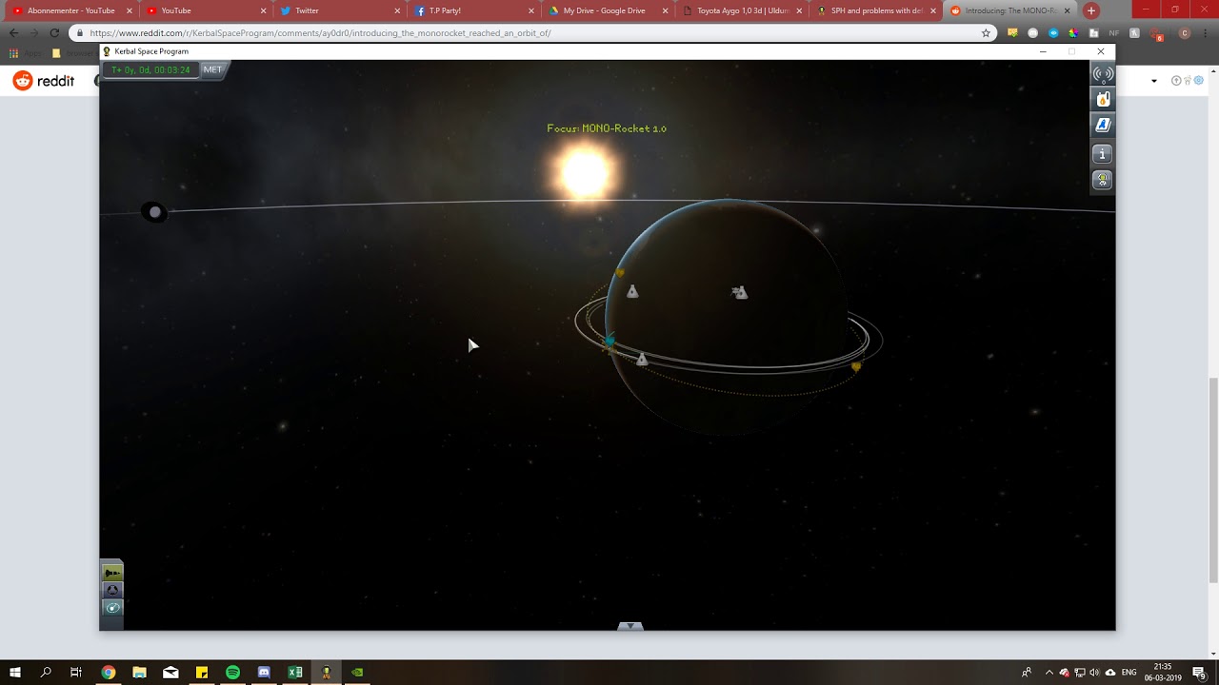Select the Mun body on the orbit line
The image size is (1219, 685).
pyautogui.click(x=154, y=212)
